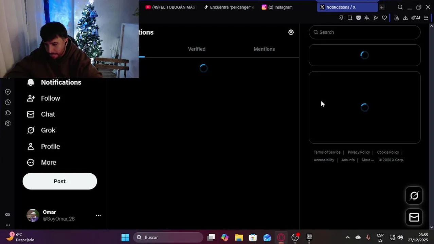Add page to bookmarks heart icon
The width and height of the screenshot is (434, 244).
coord(384,18)
